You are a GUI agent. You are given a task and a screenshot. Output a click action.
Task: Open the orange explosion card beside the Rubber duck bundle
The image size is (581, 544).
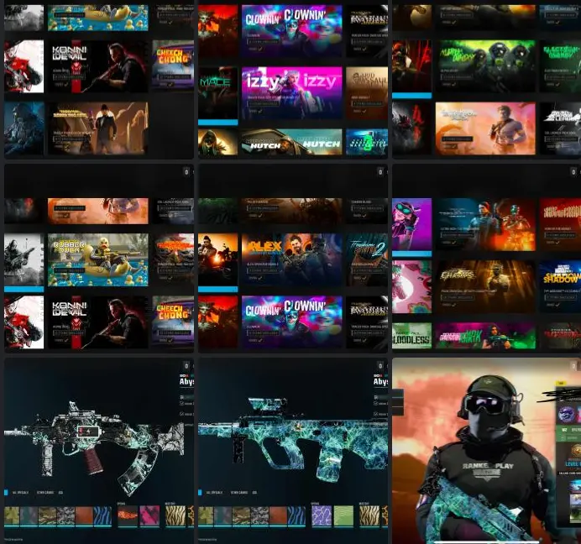[x=173, y=259]
